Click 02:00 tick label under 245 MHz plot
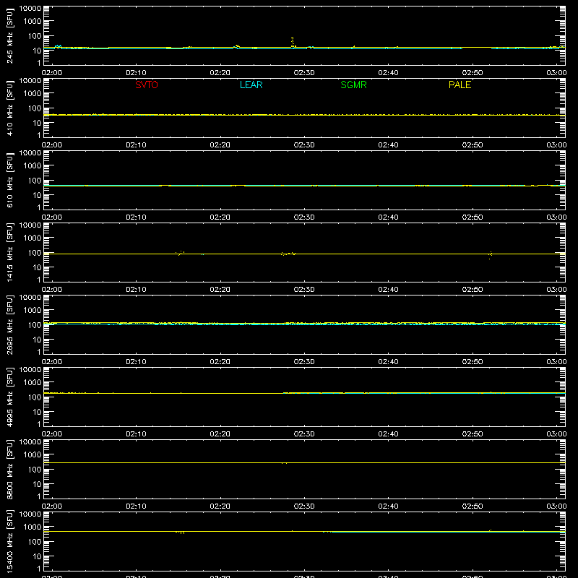The image size is (578, 578). click(x=52, y=73)
